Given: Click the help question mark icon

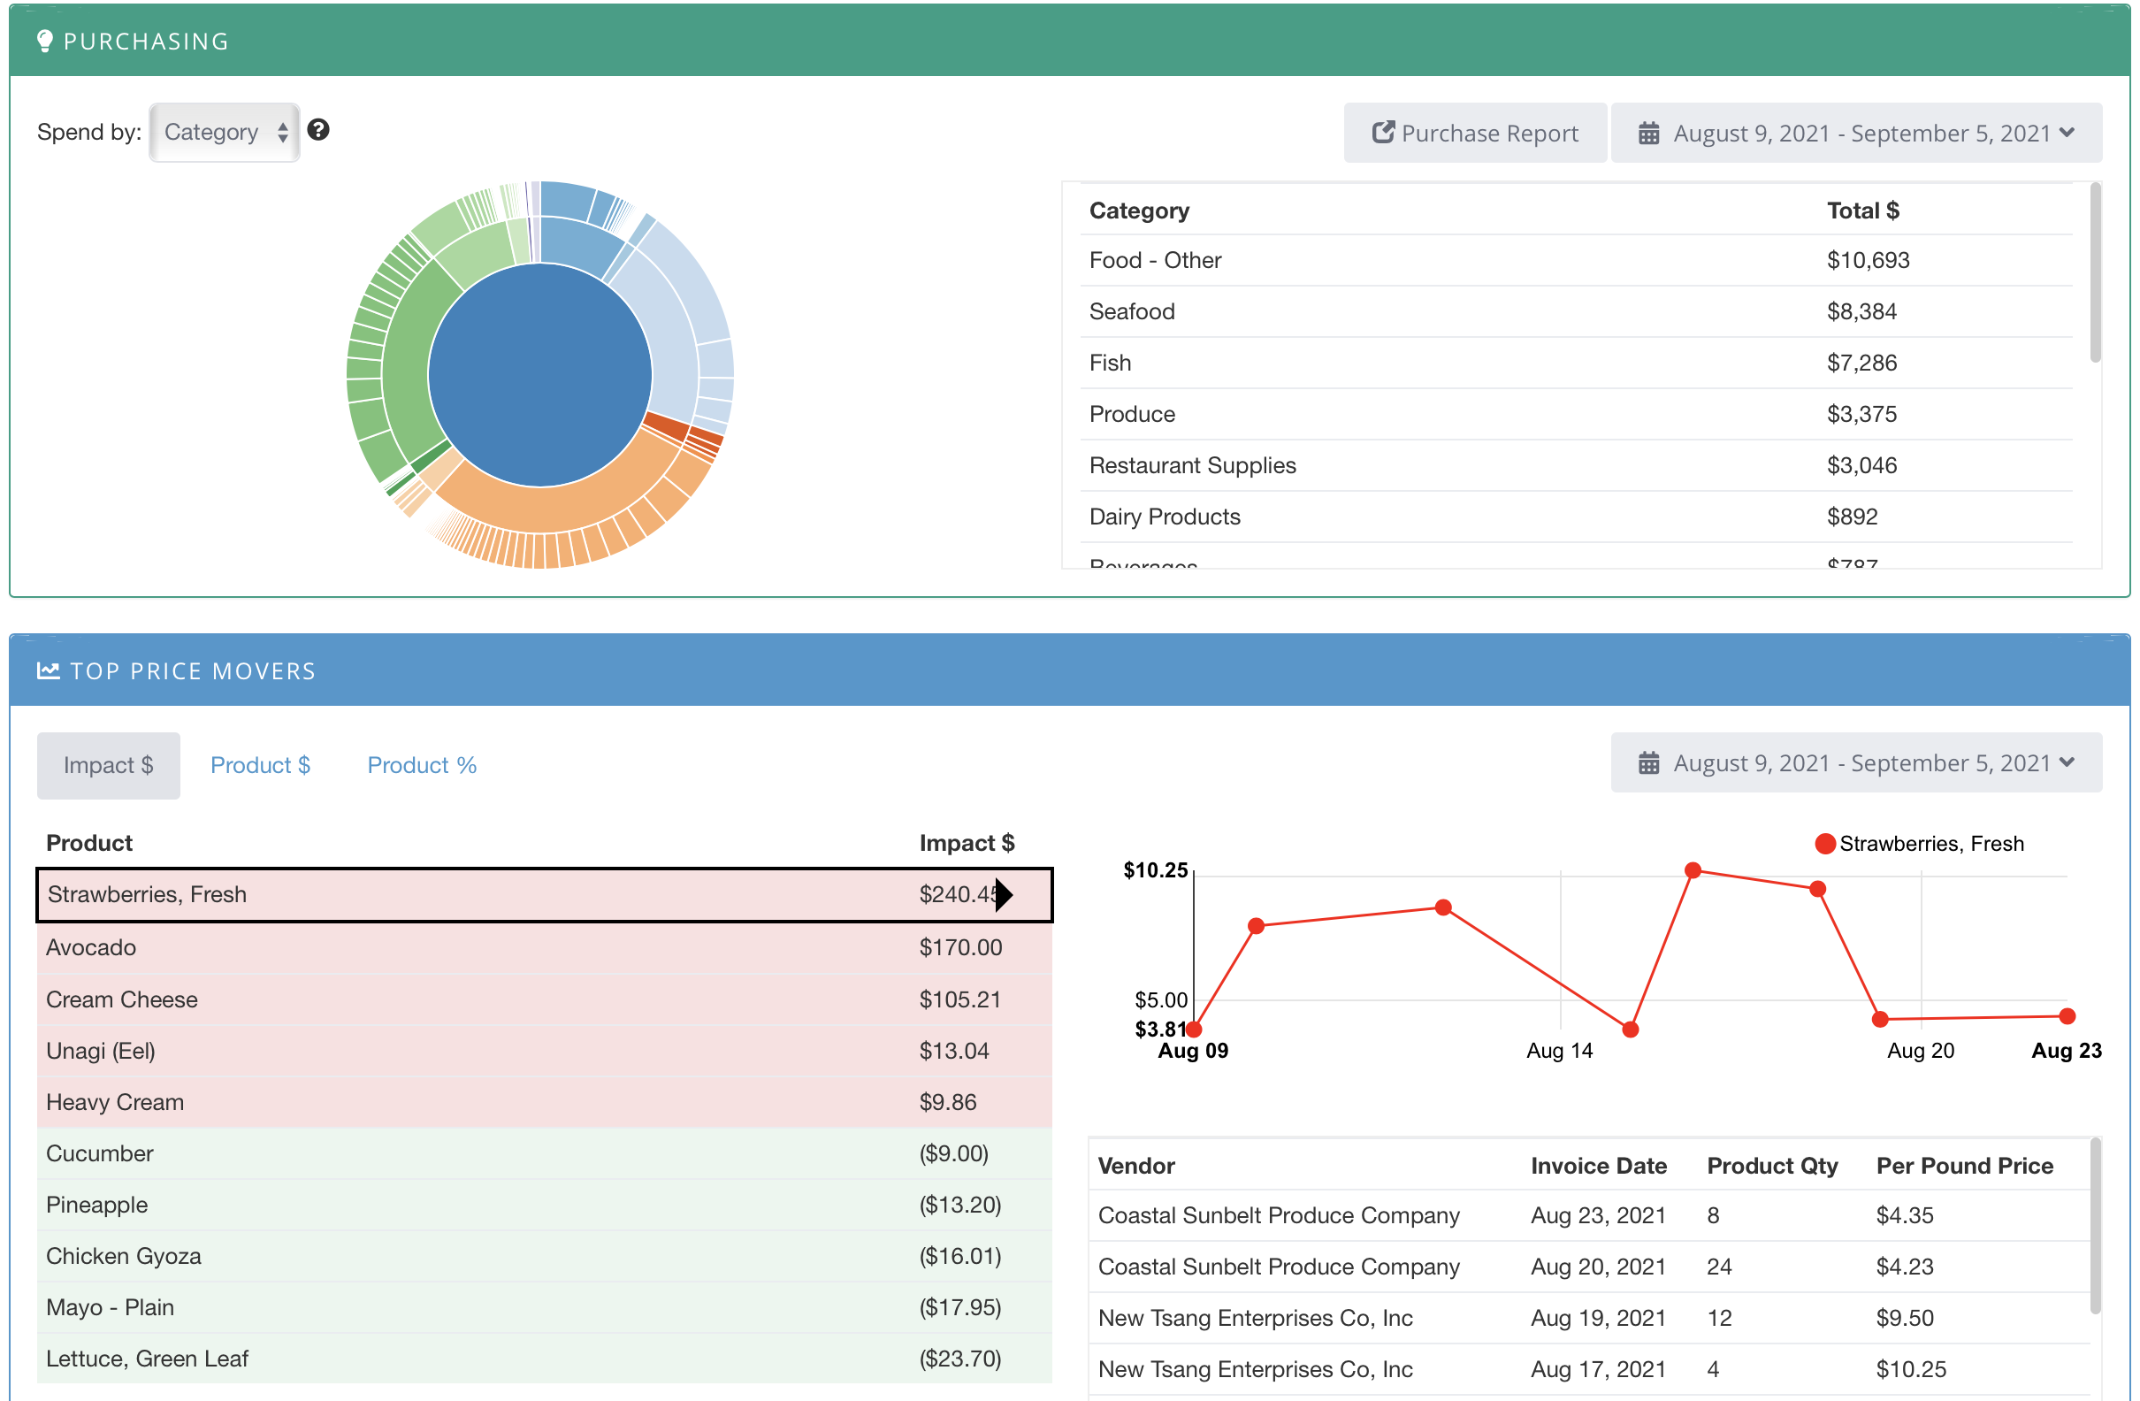Looking at the screenshot, I should [318, 130].
